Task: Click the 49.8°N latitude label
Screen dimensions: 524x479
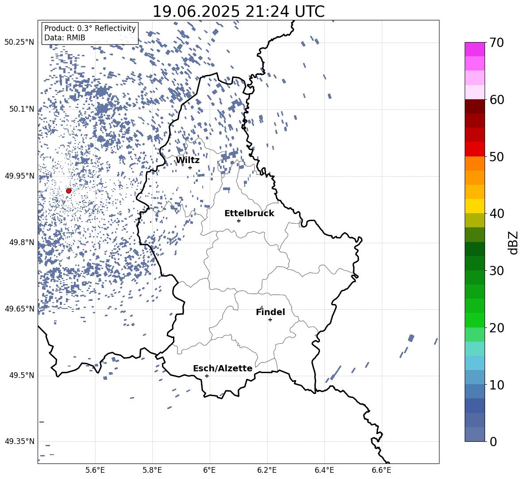Action: coord(21,242)
